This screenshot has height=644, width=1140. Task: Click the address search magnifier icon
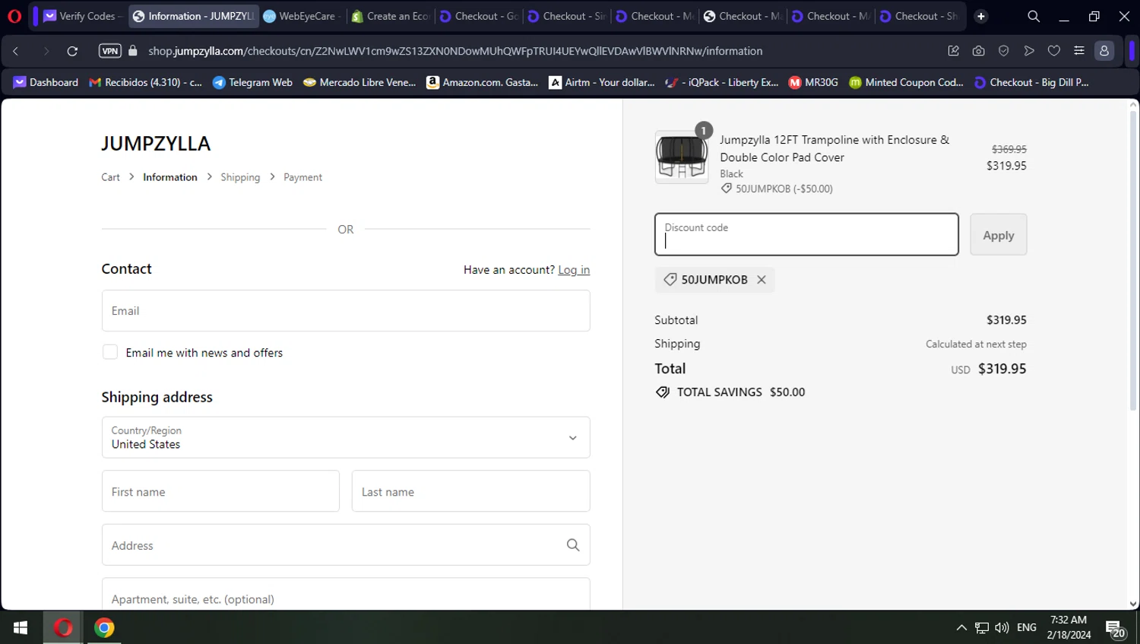click(573, 545)
